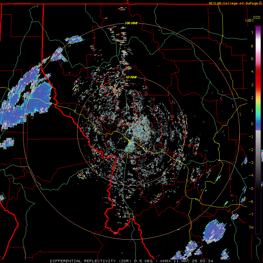Click the 5 value on color scale
The width and height of the screenshot is (263, 263).
252,59
